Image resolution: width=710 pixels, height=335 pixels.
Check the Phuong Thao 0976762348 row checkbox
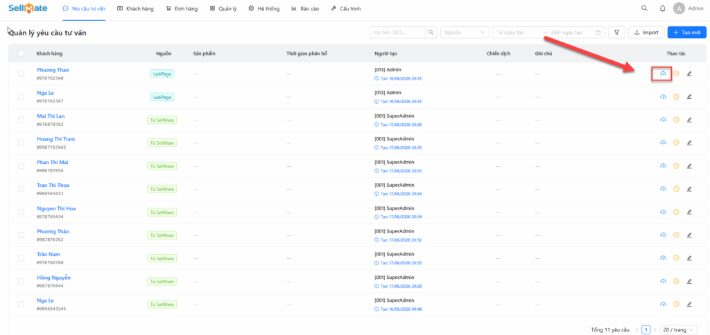(21, 73)
